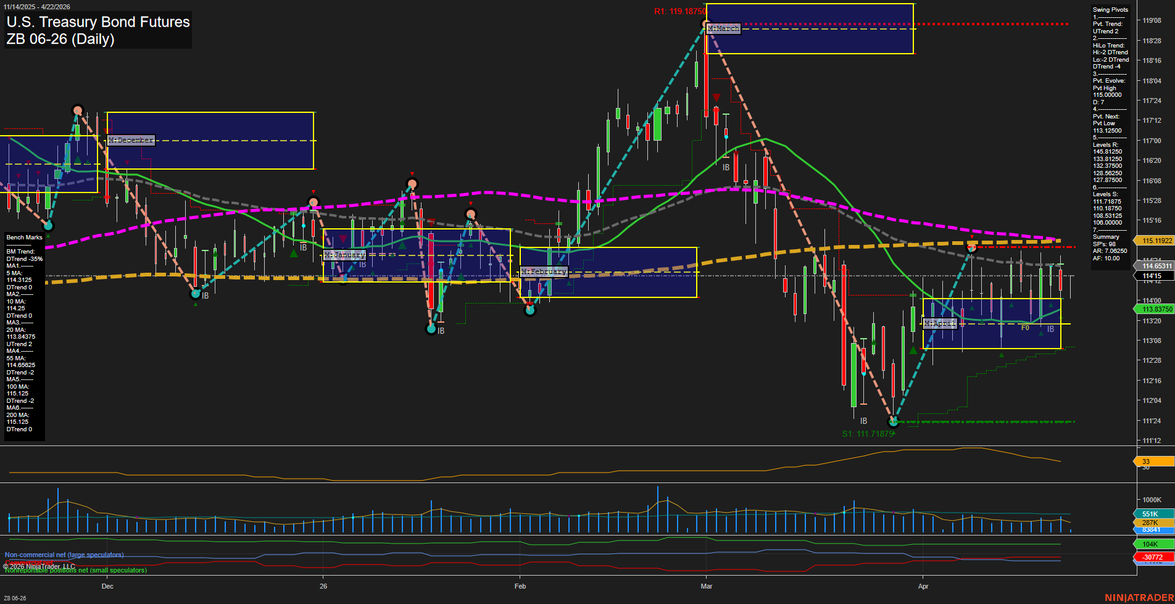Select the red -30772 value tag
The height and width of the screenshot is (604, 1175).
click(x=1153, y=557)
